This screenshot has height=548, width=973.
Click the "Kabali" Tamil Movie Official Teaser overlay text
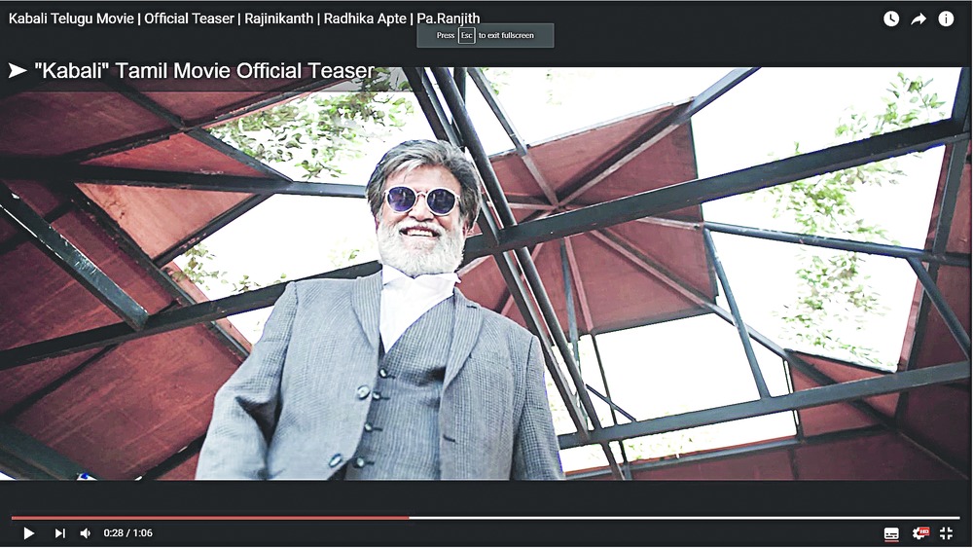click(204, 71)
